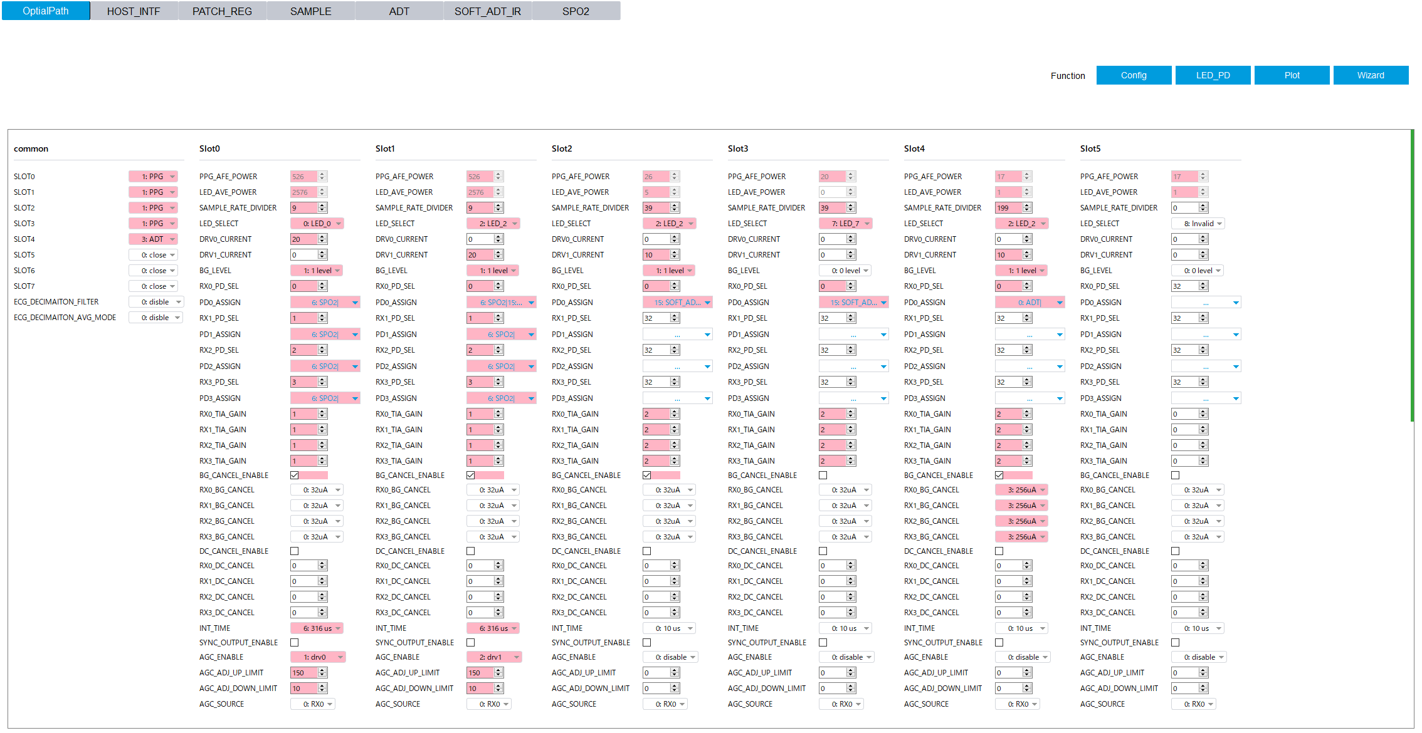
Task: Open common SLOT4 ADT dropdown
Action: pyautogui.click(x=154, y=239)
